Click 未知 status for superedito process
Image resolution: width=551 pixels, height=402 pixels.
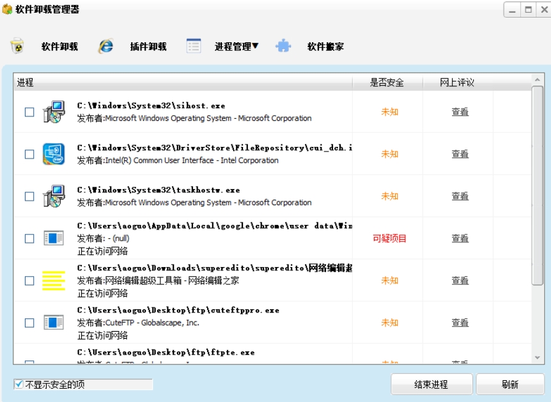point(390,281)
